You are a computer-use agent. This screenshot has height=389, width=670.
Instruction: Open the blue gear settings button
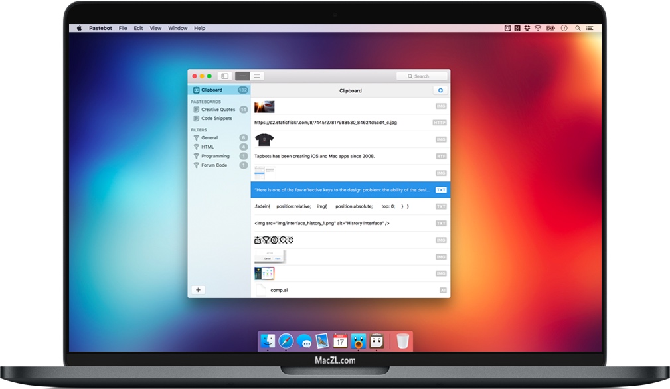coord(440,90)
